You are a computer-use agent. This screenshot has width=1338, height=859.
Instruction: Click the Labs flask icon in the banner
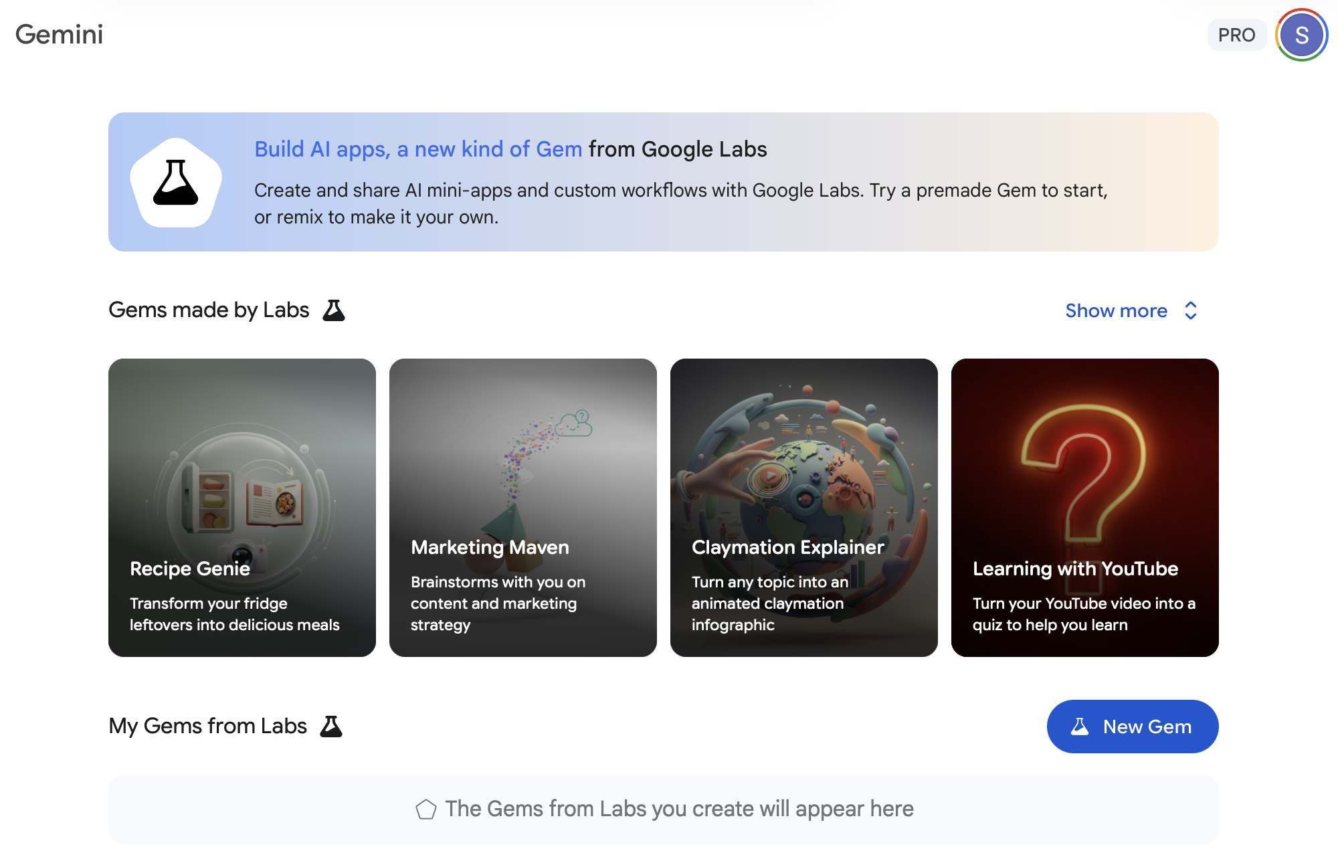click(175, 182)
